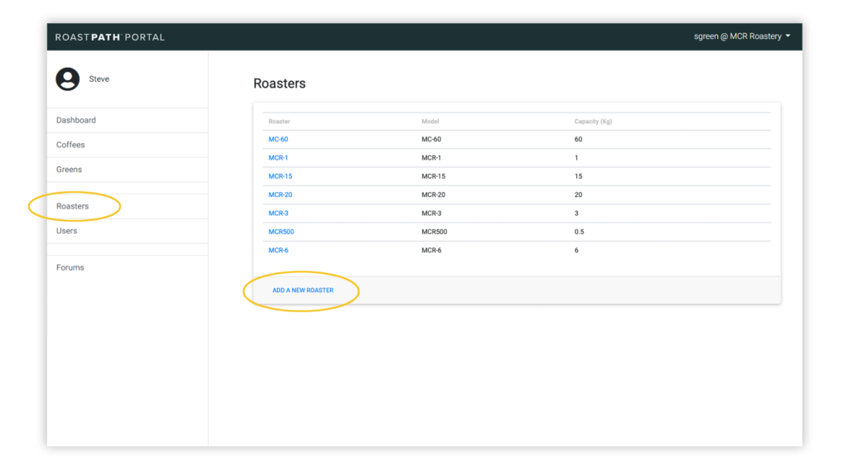849x471 pixels.
Task: Click capacity value 60
Action: [578, 140]
